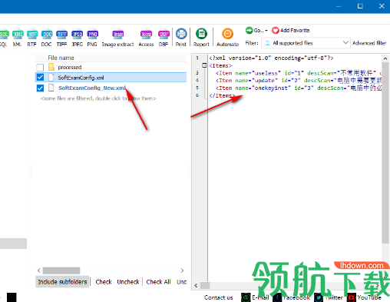Convert to SQL format icon
Screen dimensions: 390x302
tap(4, 37)
